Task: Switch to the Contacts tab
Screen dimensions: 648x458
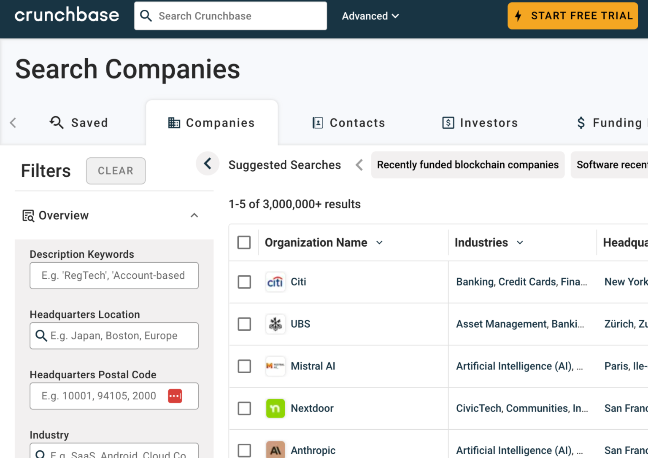Action: tap(348, 123)
